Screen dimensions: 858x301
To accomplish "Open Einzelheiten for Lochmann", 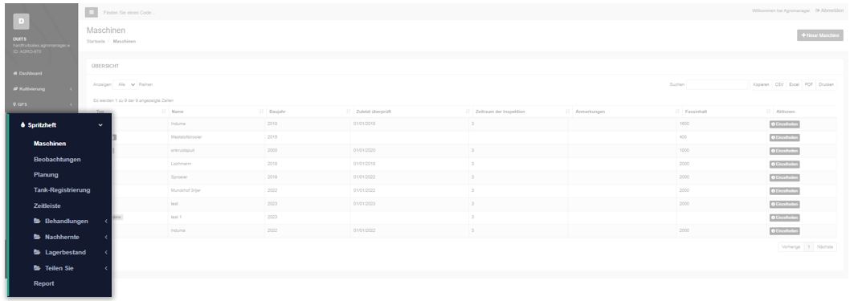I will [x=784, y=165].
